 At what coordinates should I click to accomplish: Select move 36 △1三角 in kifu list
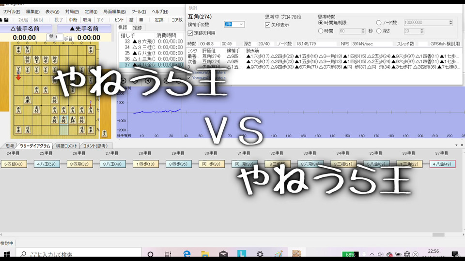(x=152, y=59)
